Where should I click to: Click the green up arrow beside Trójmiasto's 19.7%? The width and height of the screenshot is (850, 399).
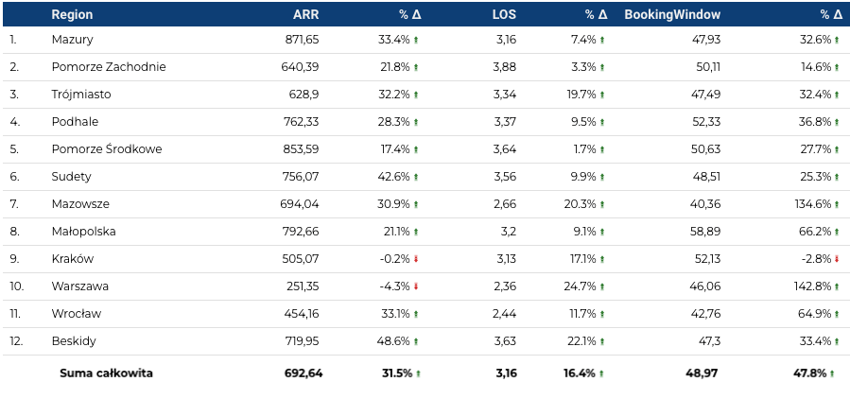coord(602,95)
